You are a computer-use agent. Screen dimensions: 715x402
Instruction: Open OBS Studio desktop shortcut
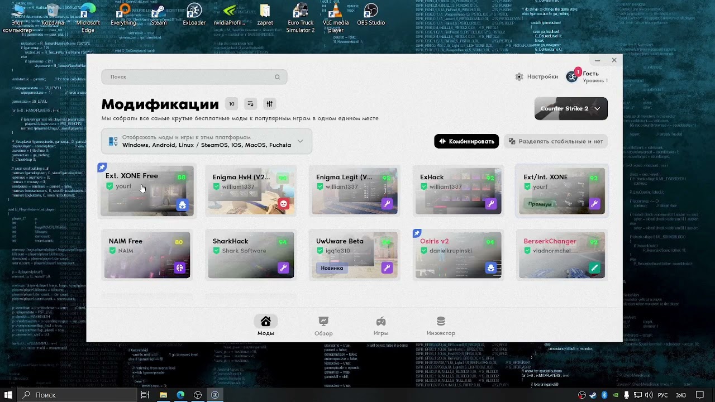[371, 15]
